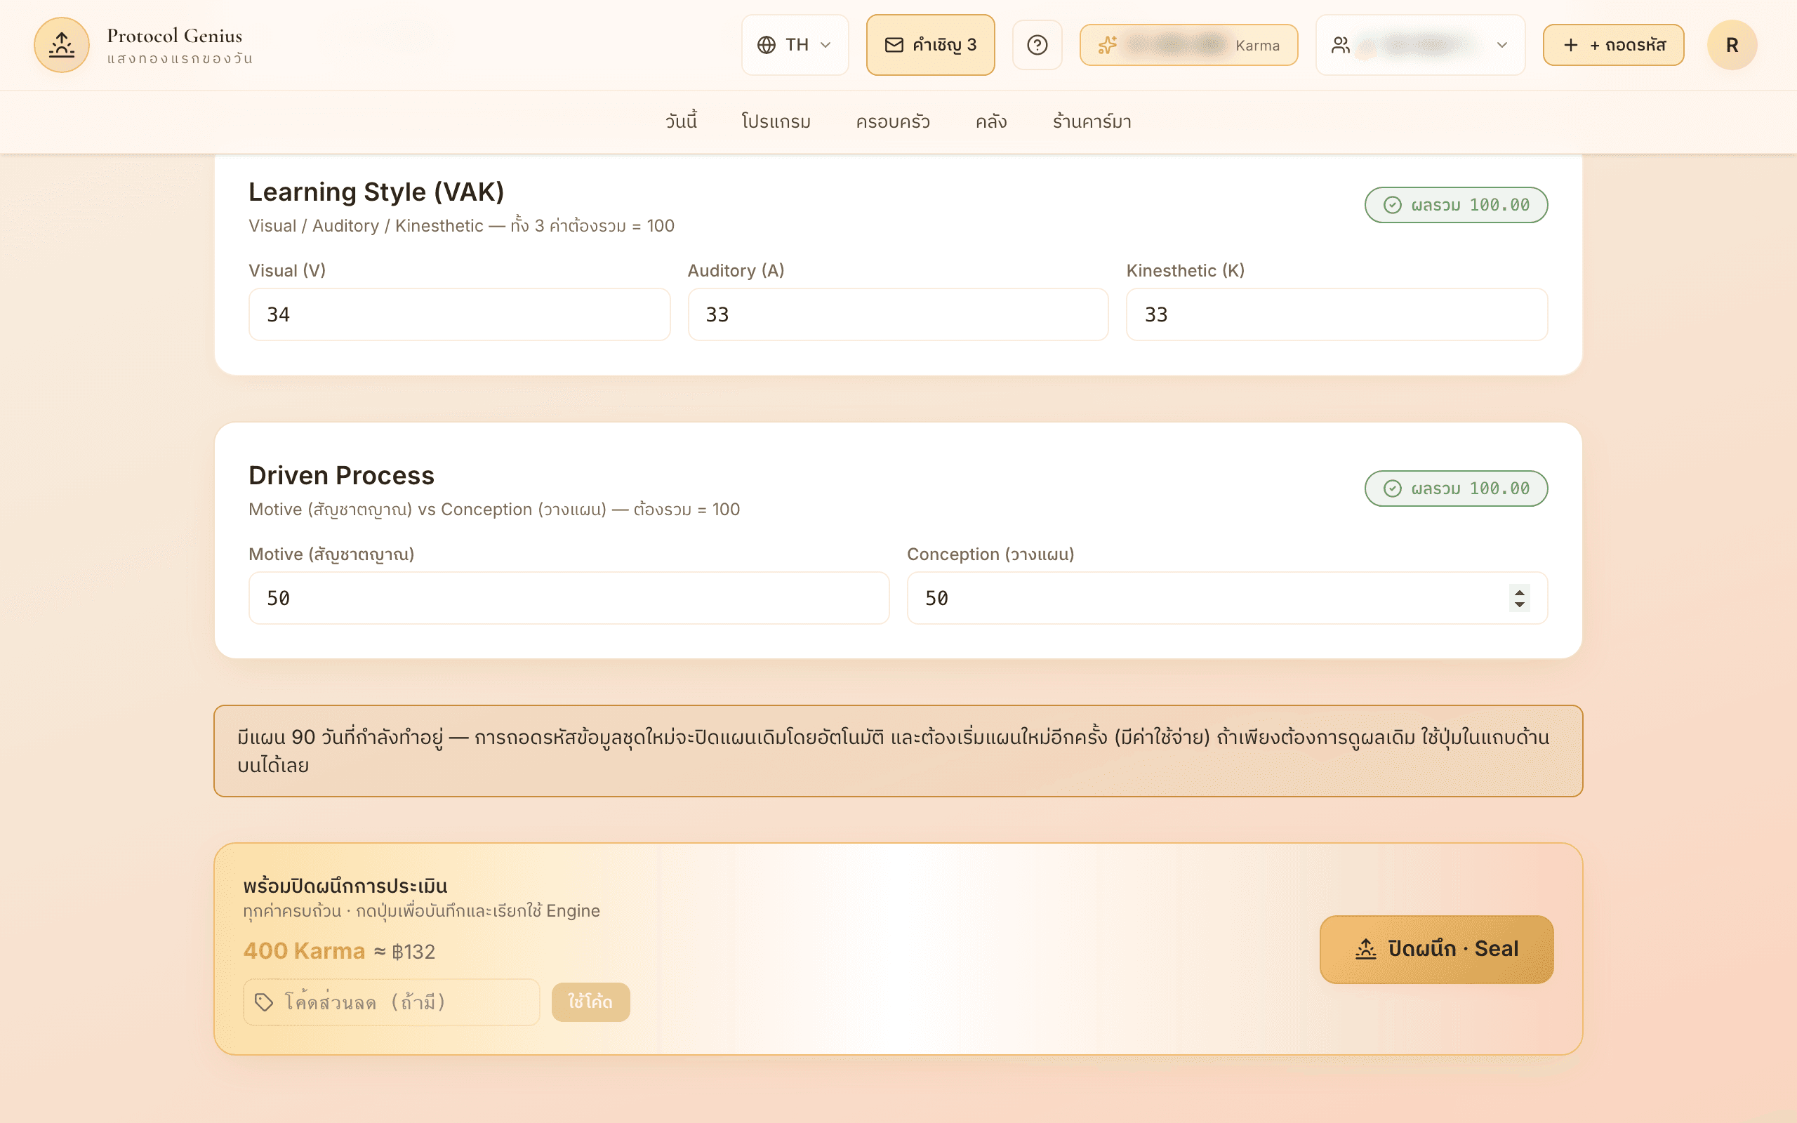Click the Driven Process ผลรวม 100.00 badge
Screen dimensions: 1797x1123
point(1455,489)
